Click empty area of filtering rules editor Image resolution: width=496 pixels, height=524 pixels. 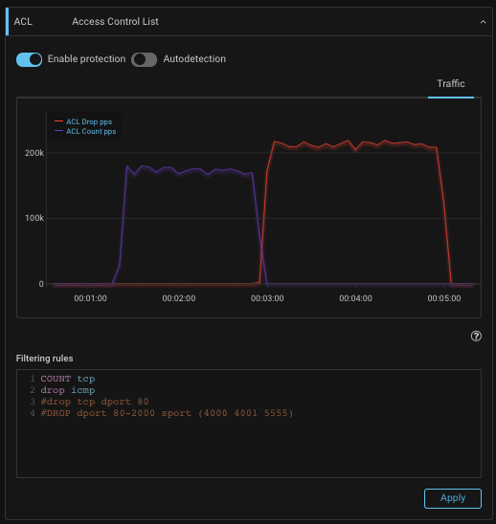coord(249,448)
